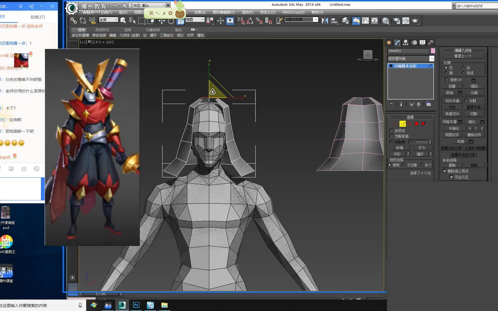Open the MAXScript(X) menu
Image resolution: width=498 pixels, height=311 pixels.
(x=293, y=12)
